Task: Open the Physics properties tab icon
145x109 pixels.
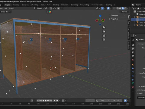Action: 133,76
